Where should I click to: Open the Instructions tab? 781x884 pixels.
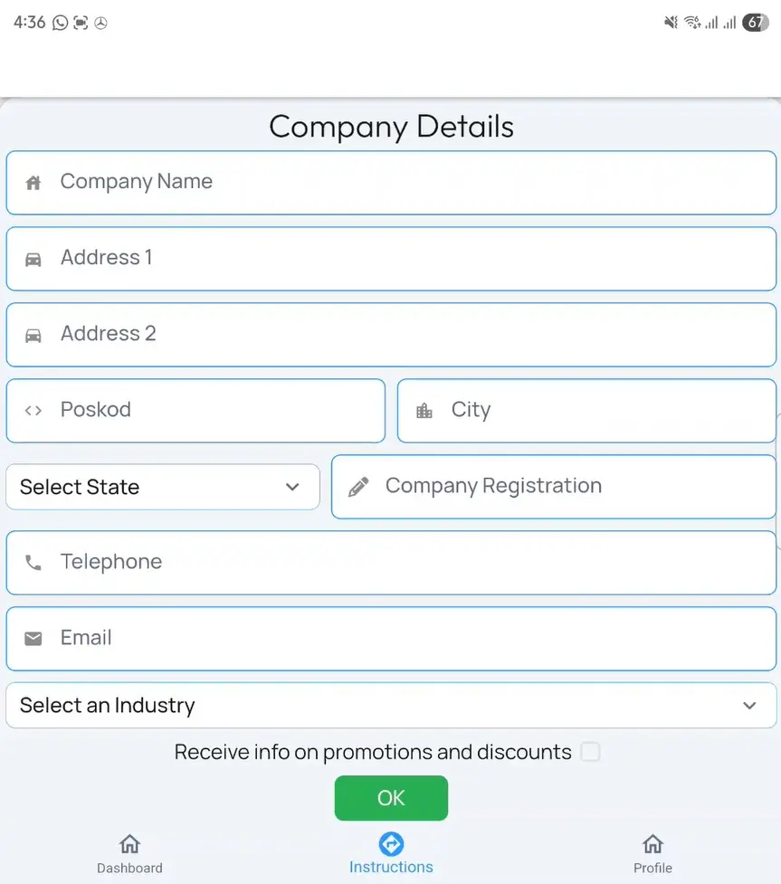[391, 854]
